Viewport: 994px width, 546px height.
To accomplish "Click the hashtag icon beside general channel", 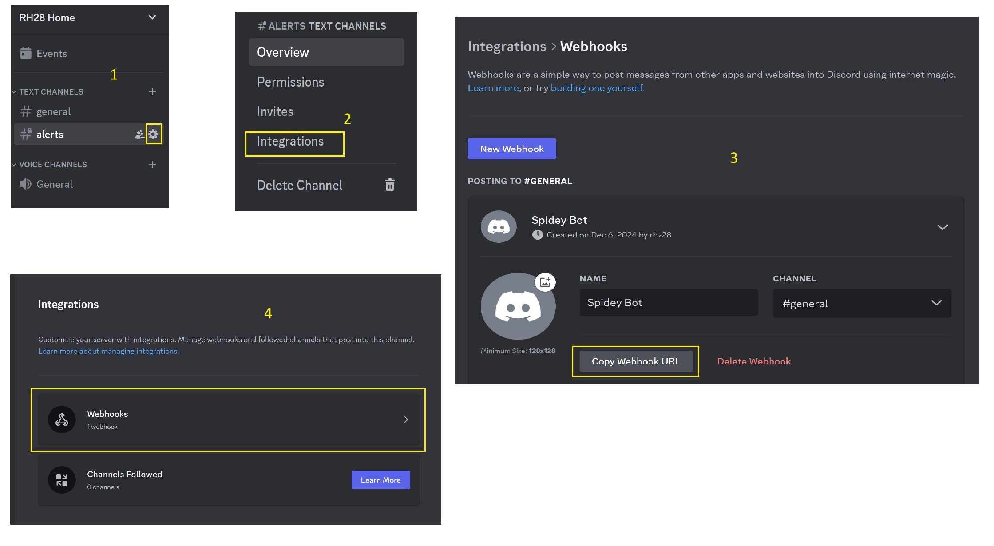I will click(25, 111).
